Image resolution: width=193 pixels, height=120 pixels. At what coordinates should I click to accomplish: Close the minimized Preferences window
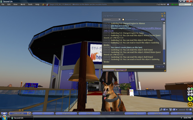click(23, 110)
